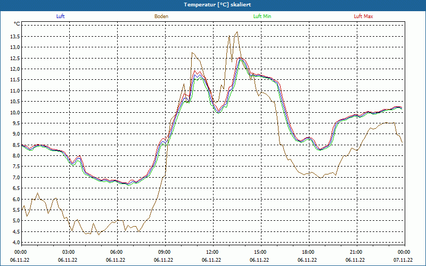Click the 21:00 time axis label
The image size is (426, 266).
[x=357, y=252]
